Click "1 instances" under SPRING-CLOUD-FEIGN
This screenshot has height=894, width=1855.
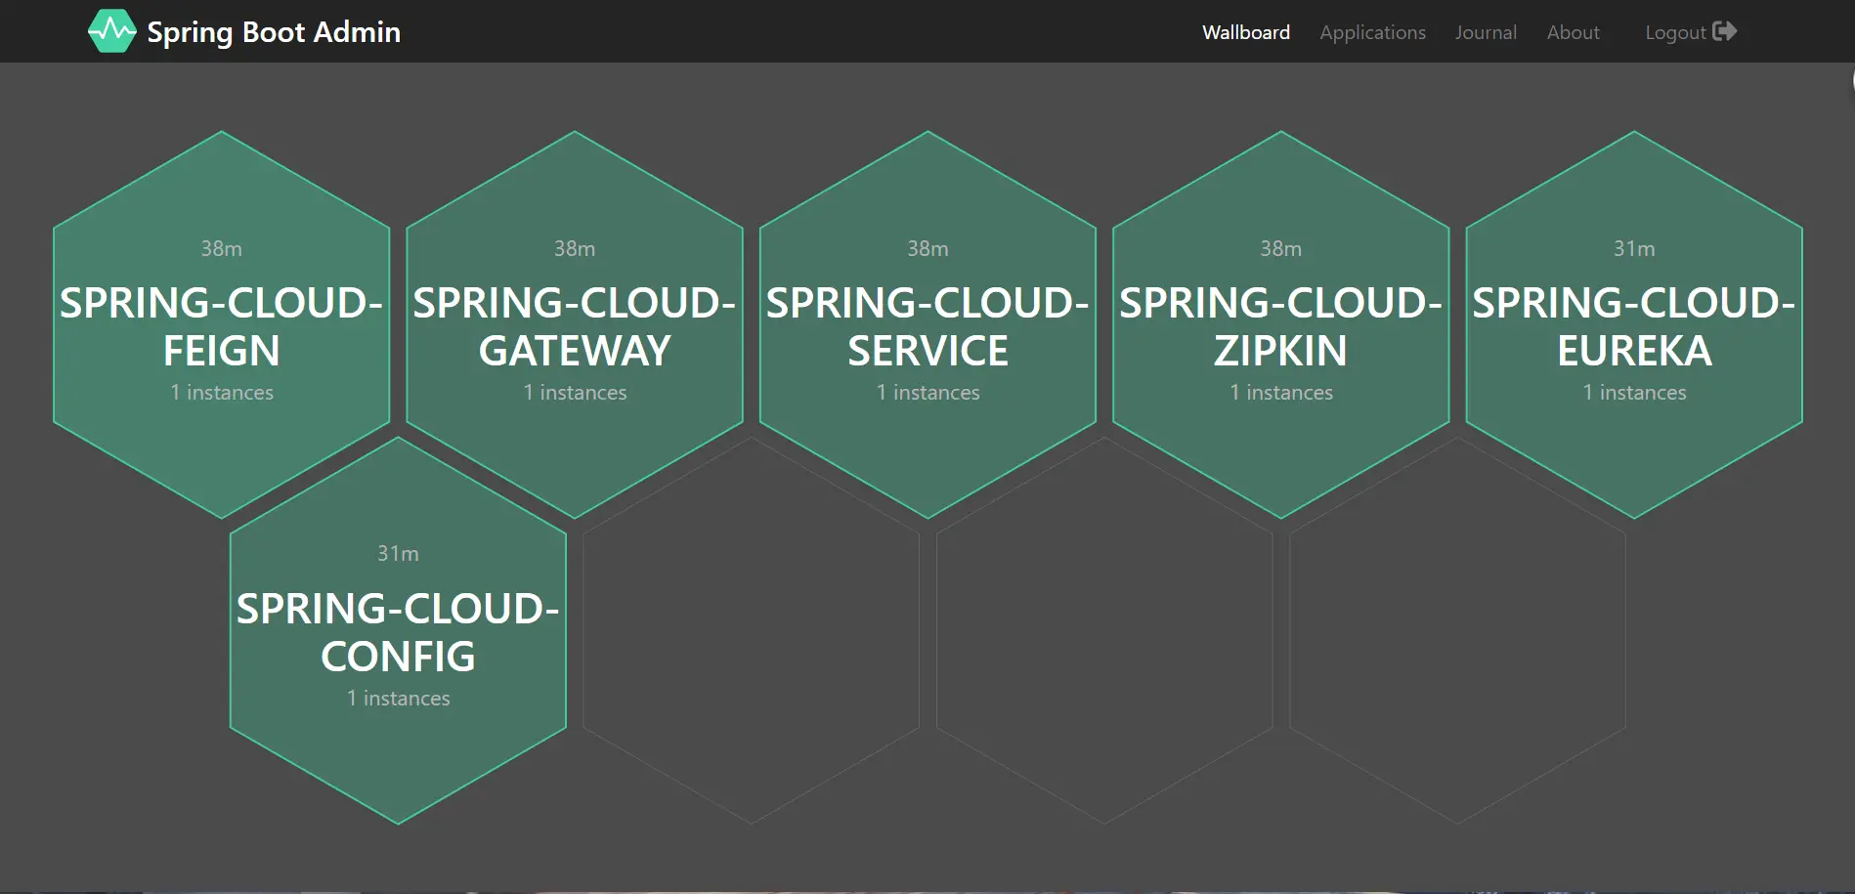coord(222,393)
